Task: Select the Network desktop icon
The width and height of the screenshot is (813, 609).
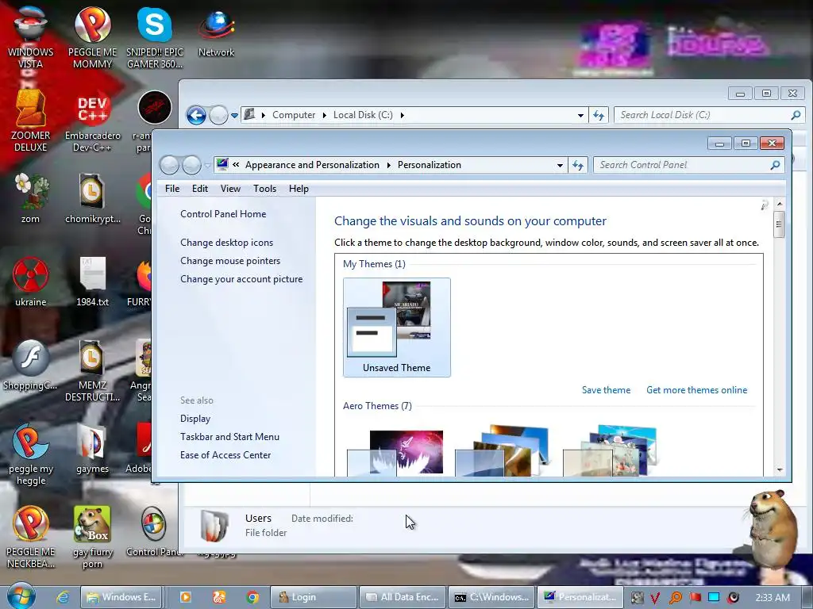Action: [216, 32]
